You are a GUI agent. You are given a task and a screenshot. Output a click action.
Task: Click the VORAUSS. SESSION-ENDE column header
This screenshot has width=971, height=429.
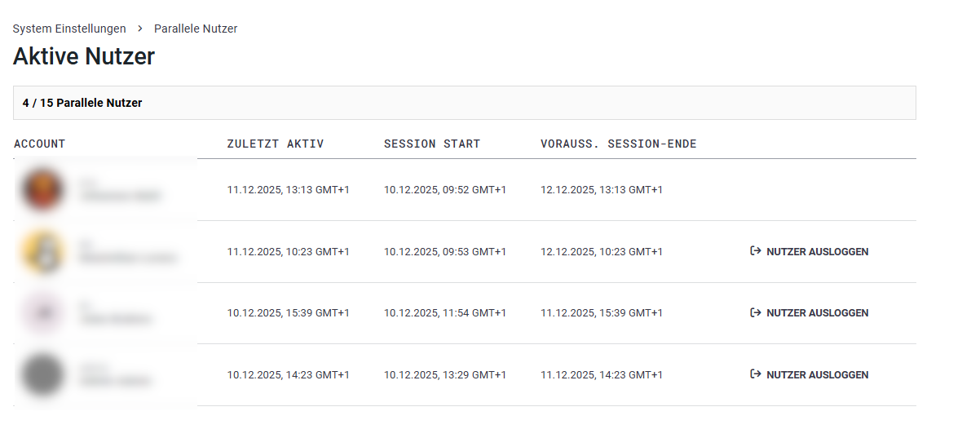click(618, 144)
